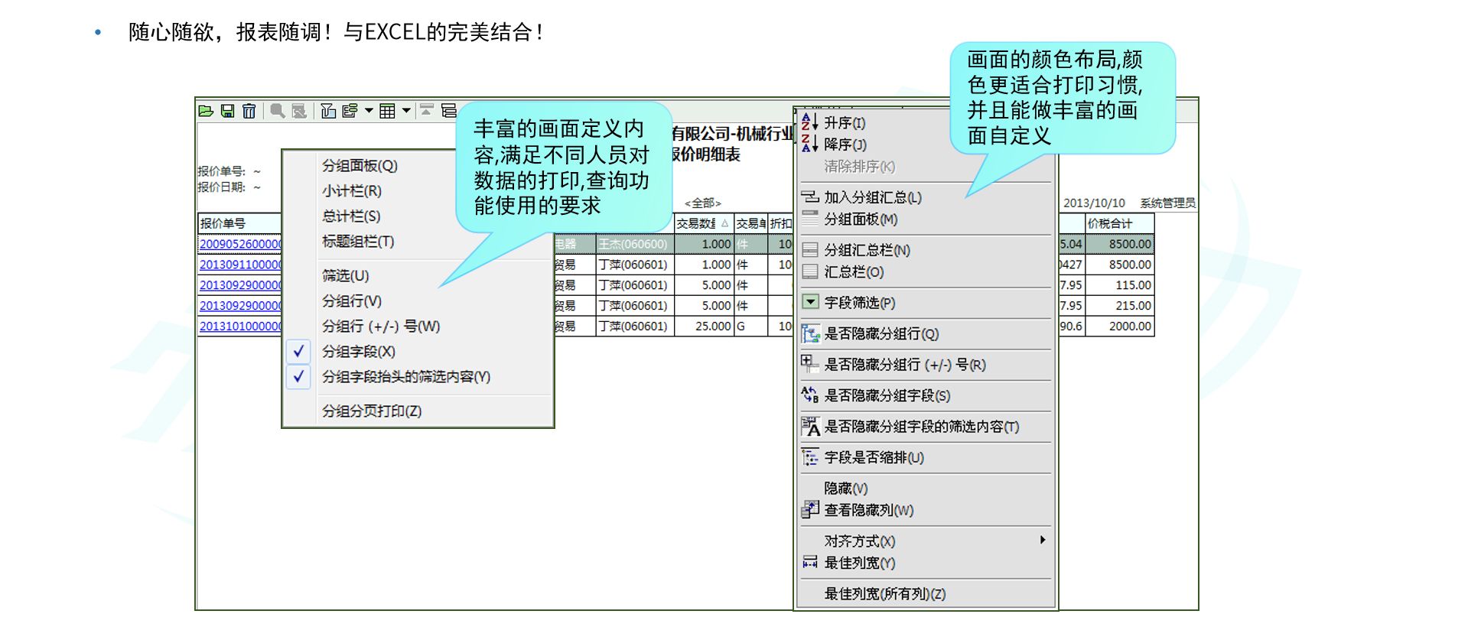Open dropdown arrow next to table grid icon
1468x640 pixels.
pos(406,112)
